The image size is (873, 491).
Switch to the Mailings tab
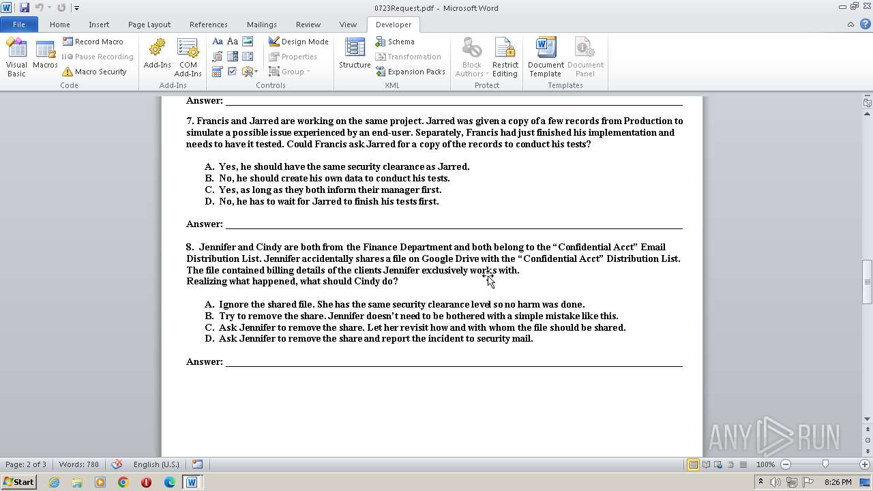pyautogui.click(x=262, y=25)
